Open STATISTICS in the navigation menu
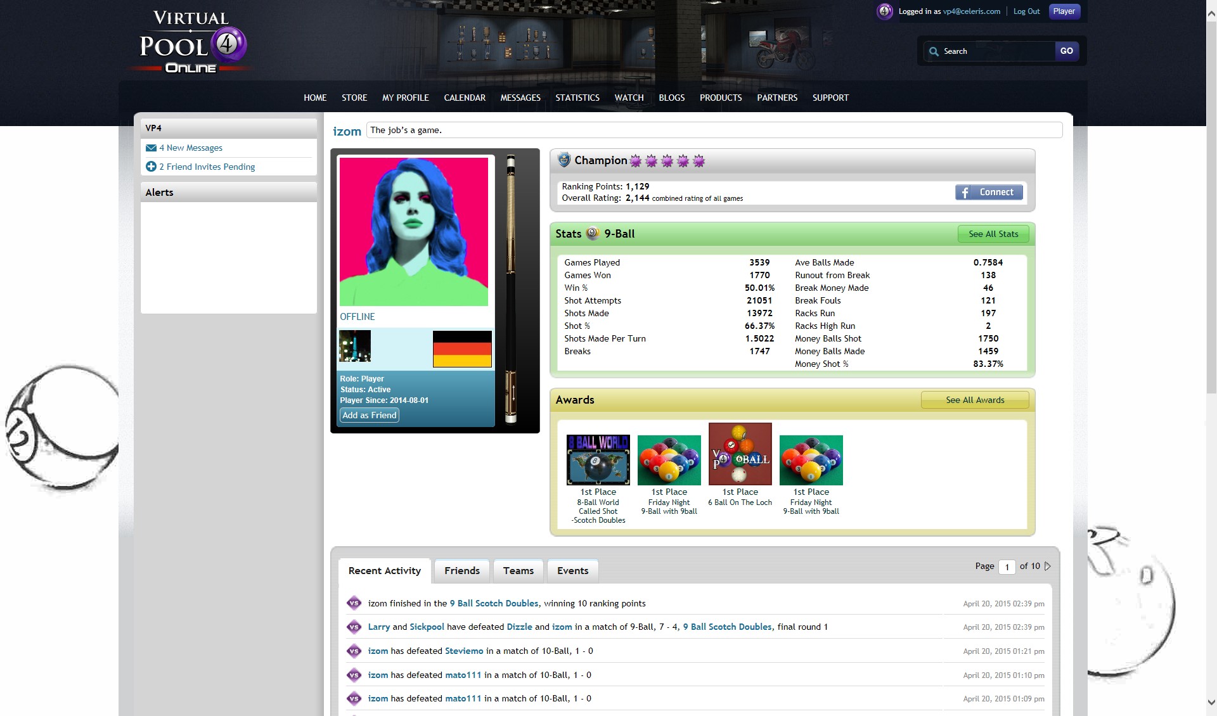 (x=577, y=98)
